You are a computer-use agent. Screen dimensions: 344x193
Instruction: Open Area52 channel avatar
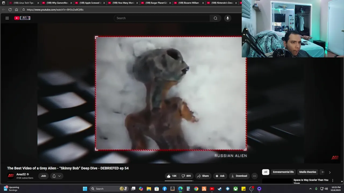tap(11, 176)
